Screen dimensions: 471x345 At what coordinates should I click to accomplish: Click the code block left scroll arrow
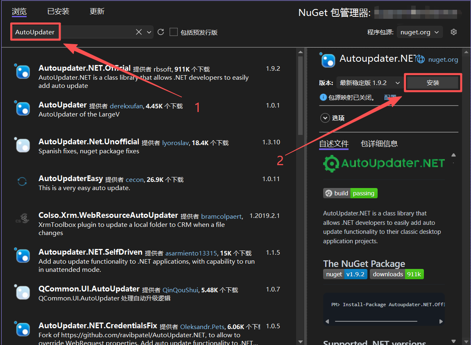pos(327,321)
